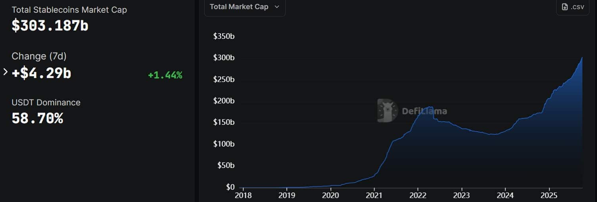Click the CSV download file icon

(565, 7)
